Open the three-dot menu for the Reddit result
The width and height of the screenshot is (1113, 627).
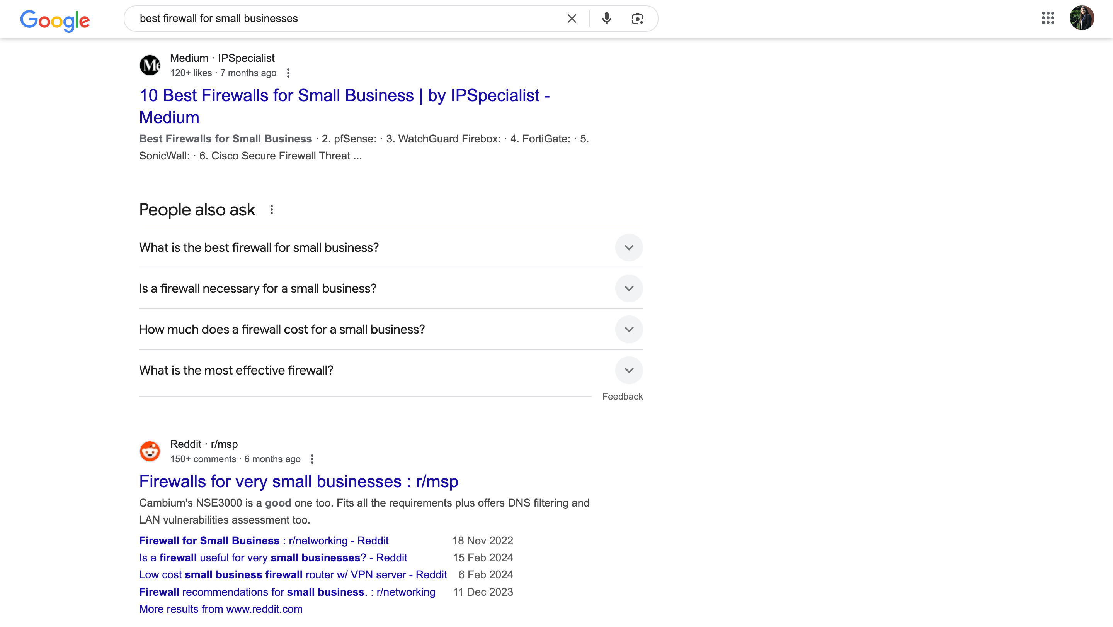(x=312, y=459)
